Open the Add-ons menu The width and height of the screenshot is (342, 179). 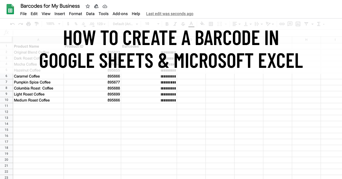[x=120, y=13]
